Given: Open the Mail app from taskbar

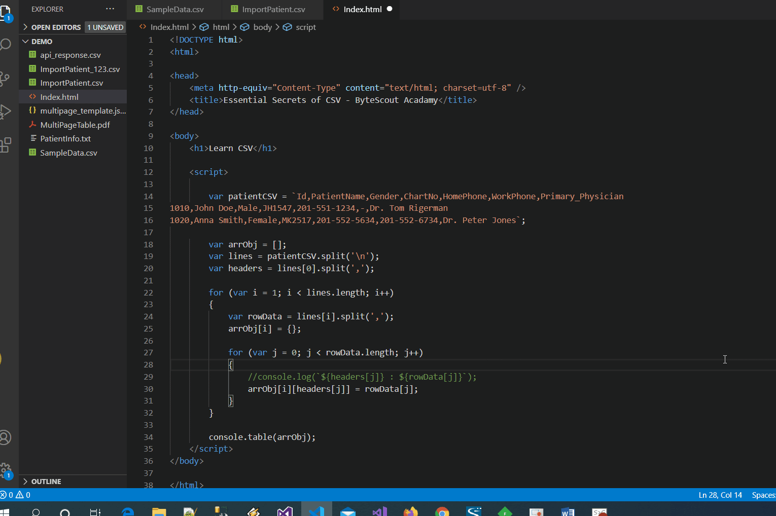Looking at the screenshot, I should pos(348,512).
